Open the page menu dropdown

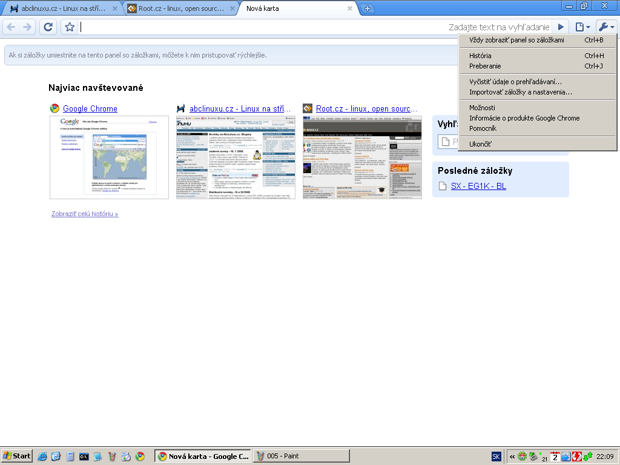(583, 27)
